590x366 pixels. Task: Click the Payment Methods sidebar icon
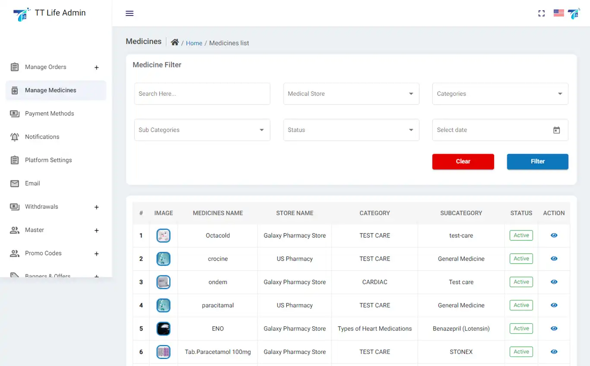pyautogui.click(x=15, y=114)
